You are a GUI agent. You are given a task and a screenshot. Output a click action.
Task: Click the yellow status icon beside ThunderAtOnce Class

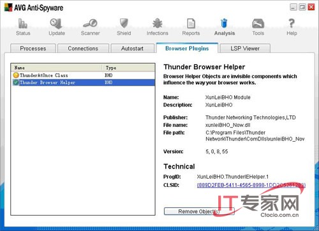click(x=16, y=75)
